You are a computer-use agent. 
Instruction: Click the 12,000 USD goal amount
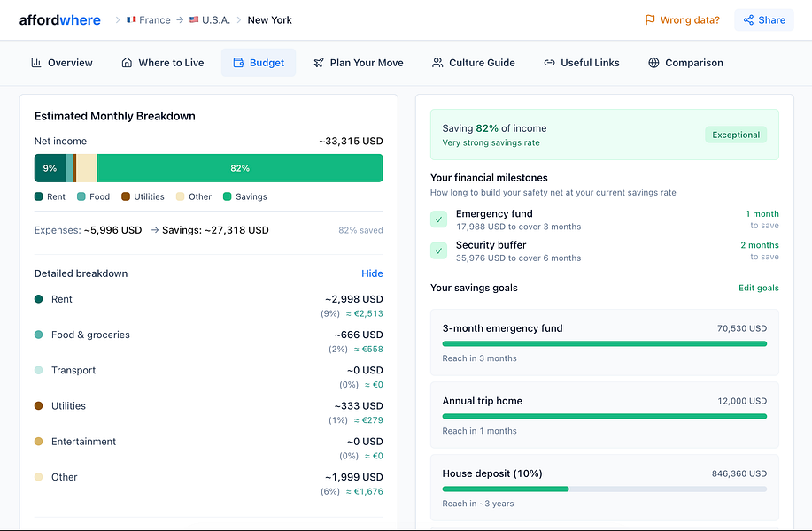click(x=741, y=401)
